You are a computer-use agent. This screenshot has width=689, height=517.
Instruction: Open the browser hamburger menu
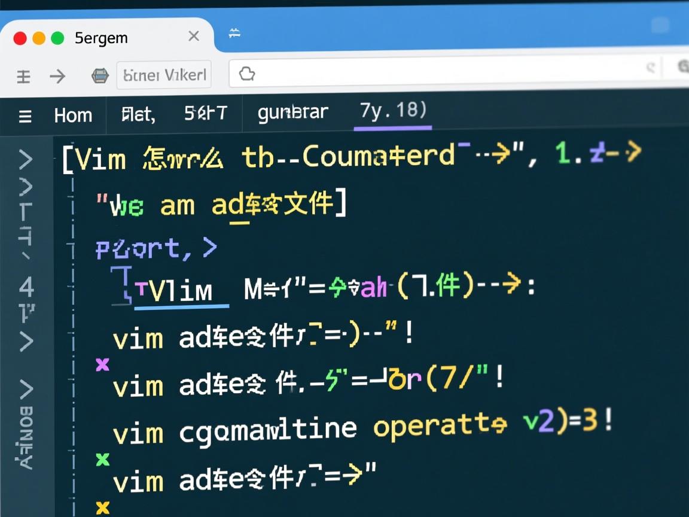[x=23, y=76]
